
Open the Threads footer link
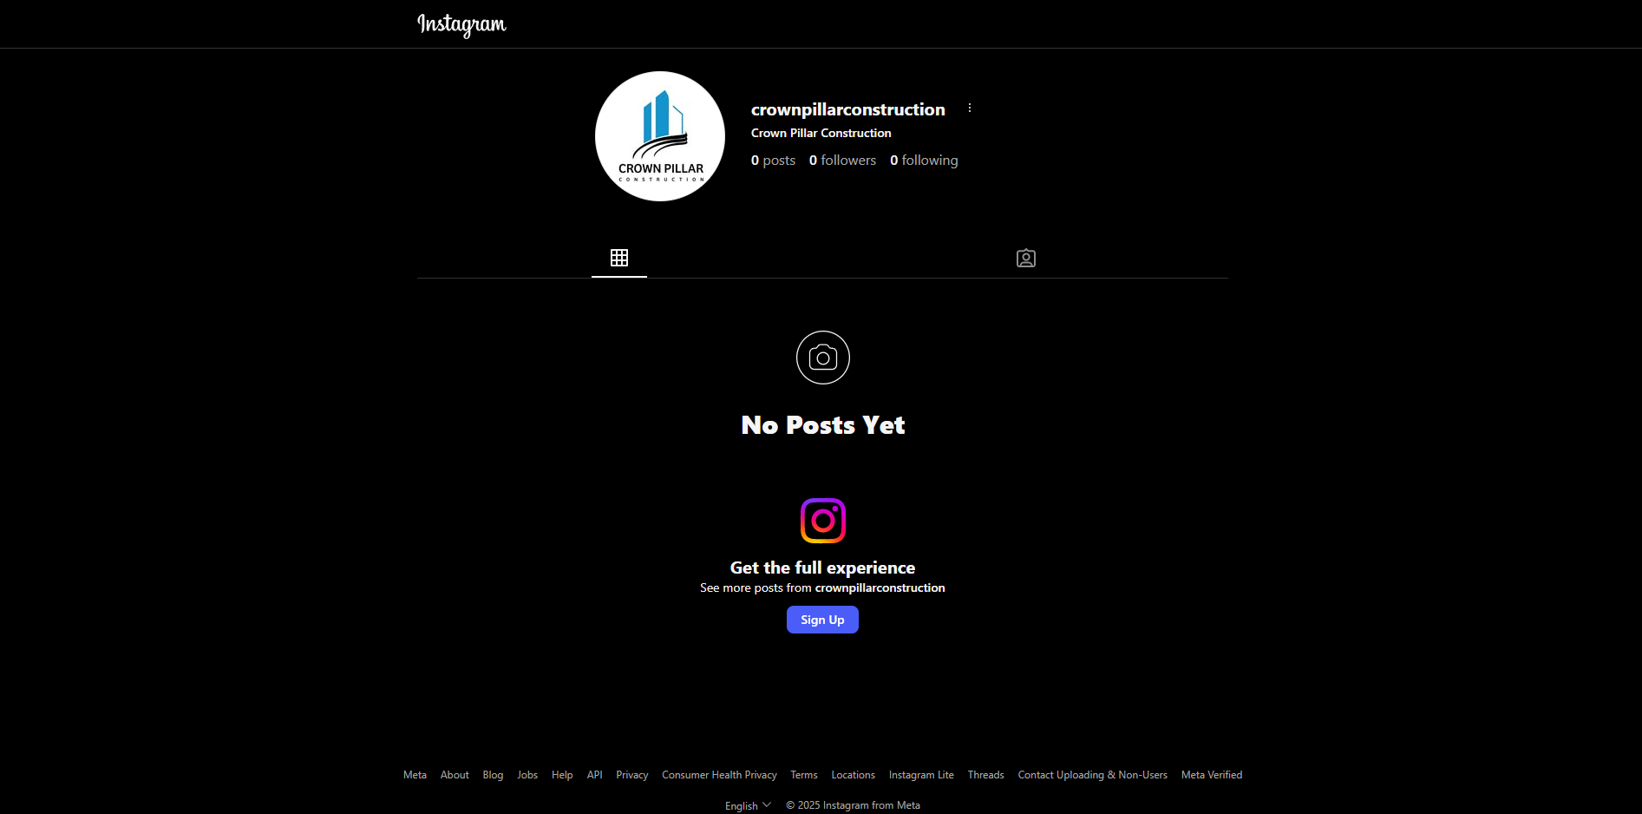pyautogui.click(x=985, y=775)
